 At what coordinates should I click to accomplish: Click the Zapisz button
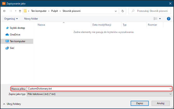pyautogui.click(x=140, y=103)
